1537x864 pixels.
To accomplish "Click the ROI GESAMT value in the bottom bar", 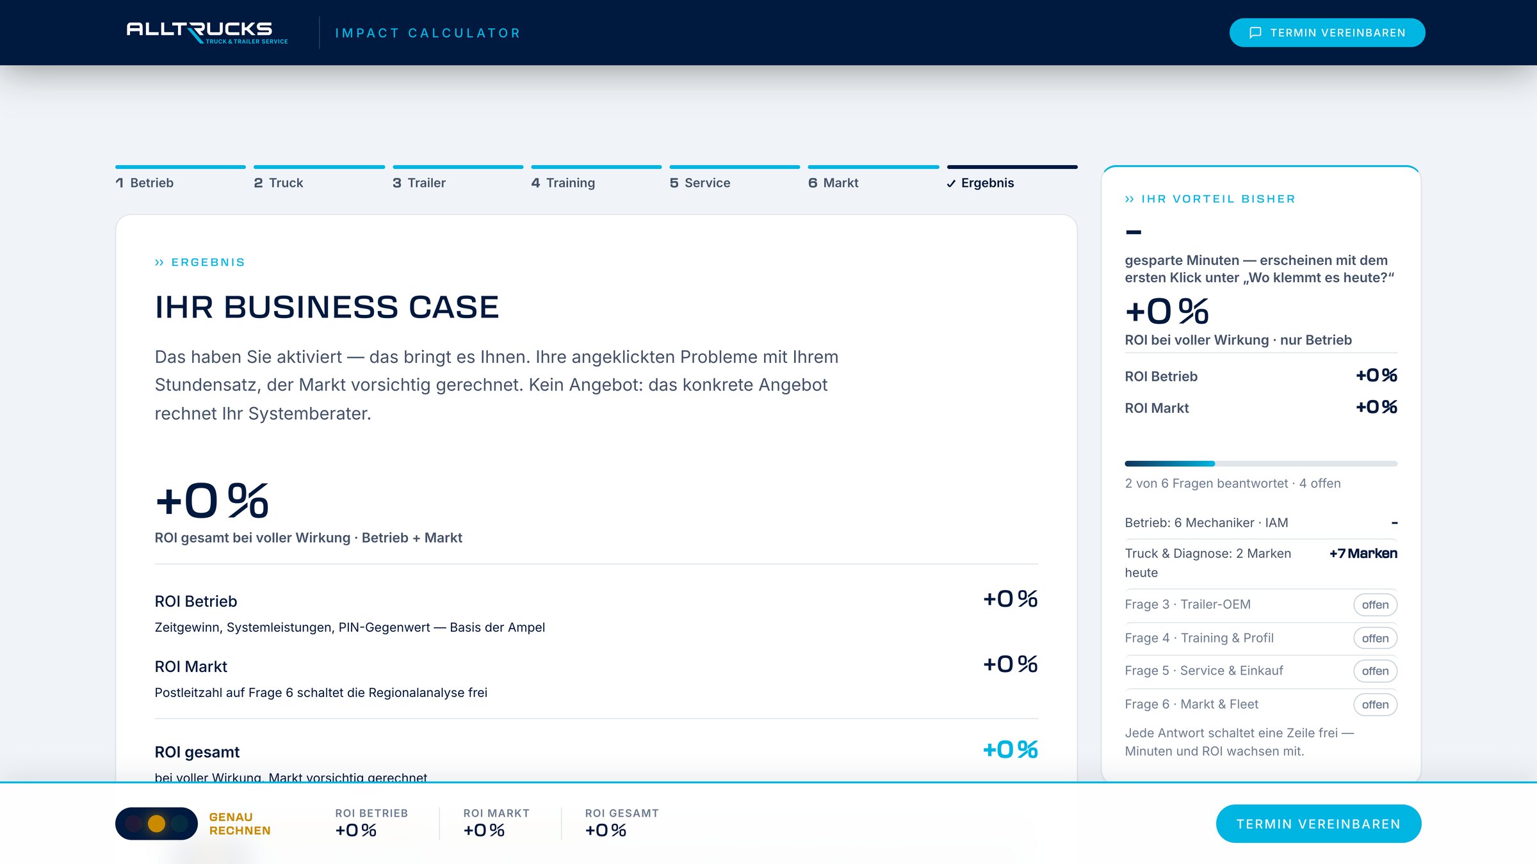I will (606, 831).
